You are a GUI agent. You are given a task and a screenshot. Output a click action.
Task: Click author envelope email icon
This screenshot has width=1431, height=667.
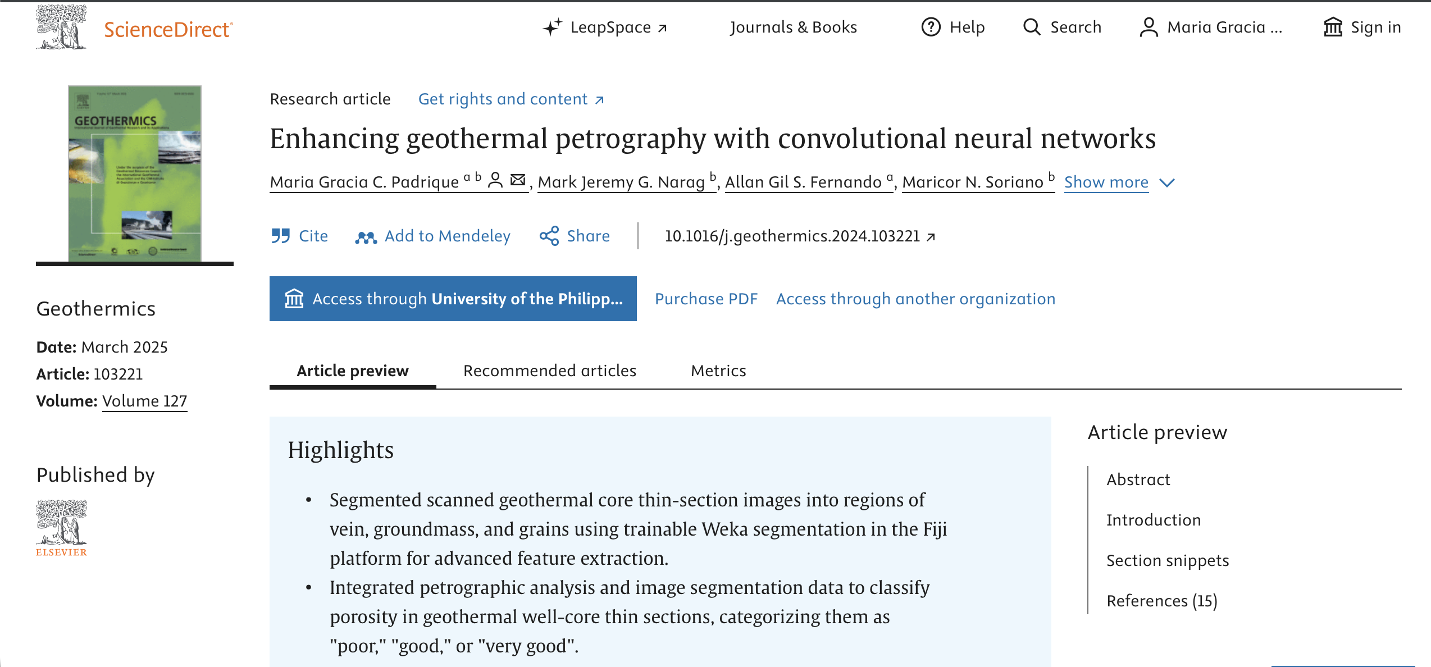[x=518, y=180]
